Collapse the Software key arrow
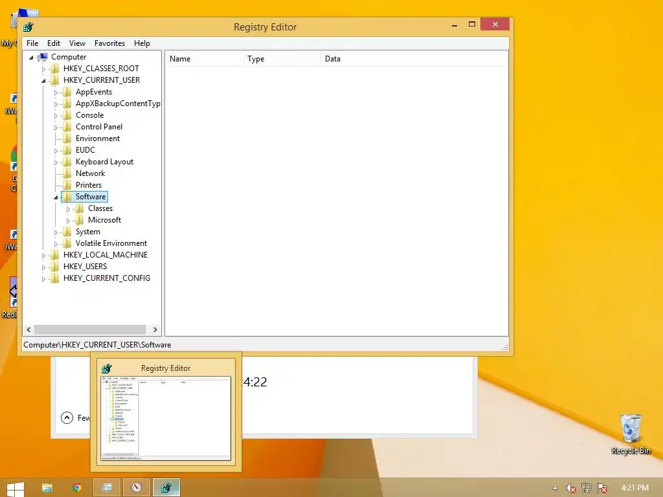The width and height of the screenshot is (663, 497). pos(56,197)
